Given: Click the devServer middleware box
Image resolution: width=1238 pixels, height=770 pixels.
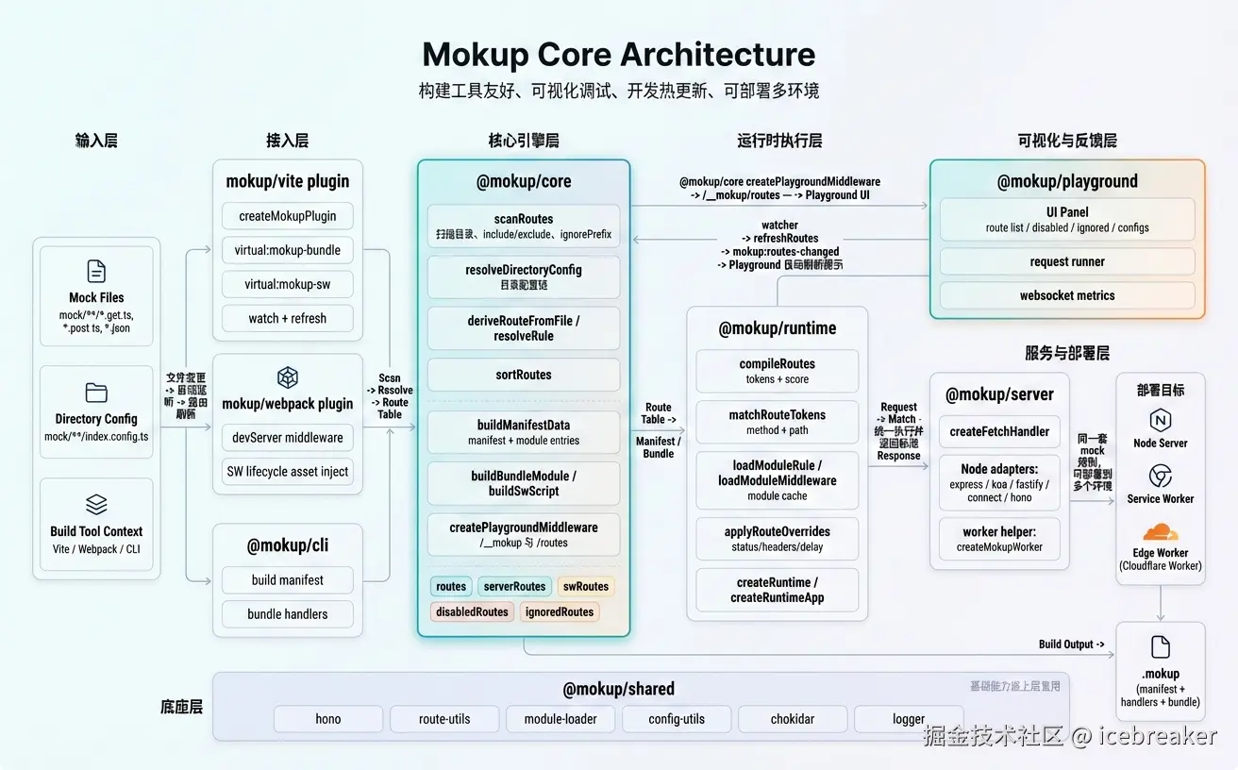Looking at the screenshot, I should (288, 438).
